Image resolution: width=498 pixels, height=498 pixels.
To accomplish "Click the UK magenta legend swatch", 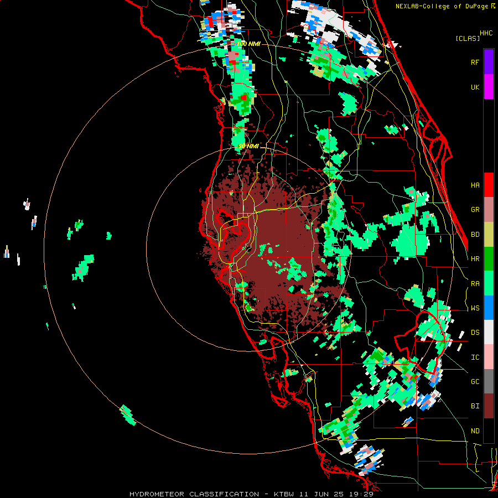I will point(489,87).
